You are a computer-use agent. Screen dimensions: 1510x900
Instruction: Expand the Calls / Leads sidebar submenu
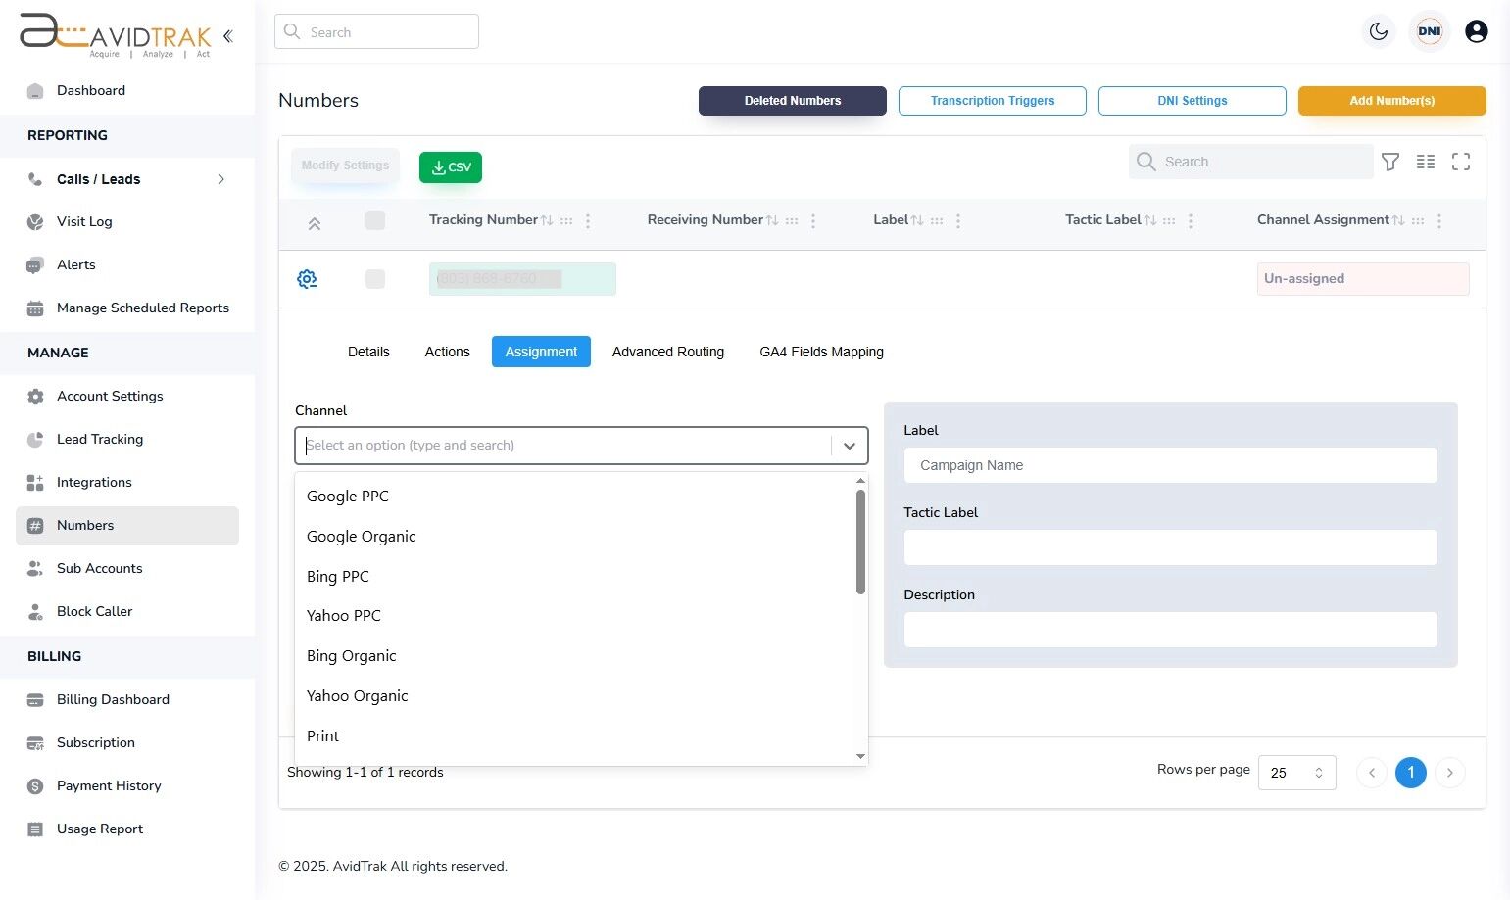pos(221,179)
